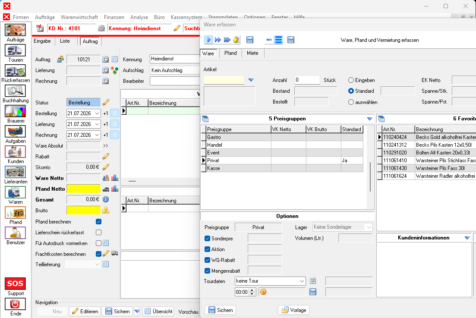Click the calendar icon beside Tourdaten dropdown

tap(313, 281)
